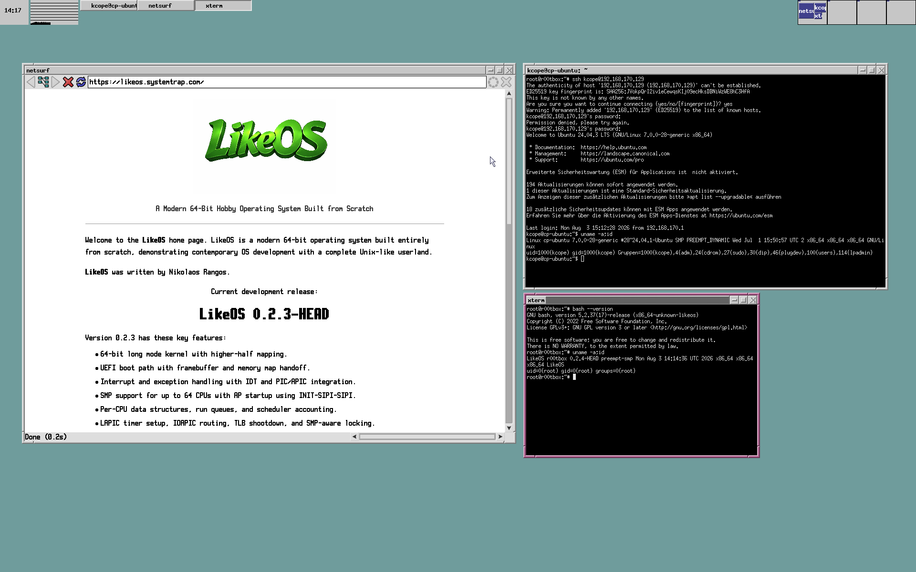This screenshot has height=572, width=916.
Task: Switch to second virtual desktop
Action: (842, 12)
